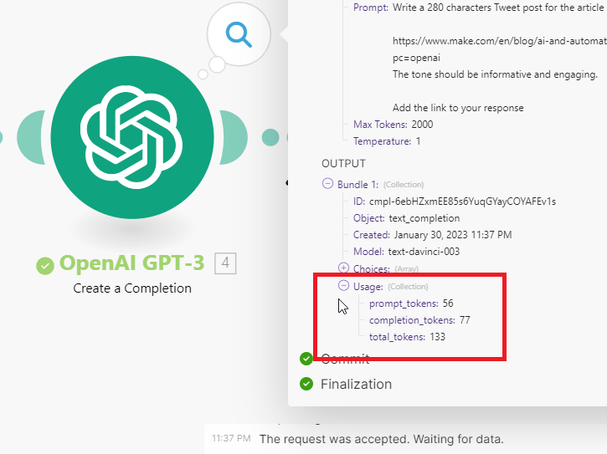The width and height of the screenshot is (607, 454).
Task: Click Created date January 30, 2023
Action: point(453,235)
